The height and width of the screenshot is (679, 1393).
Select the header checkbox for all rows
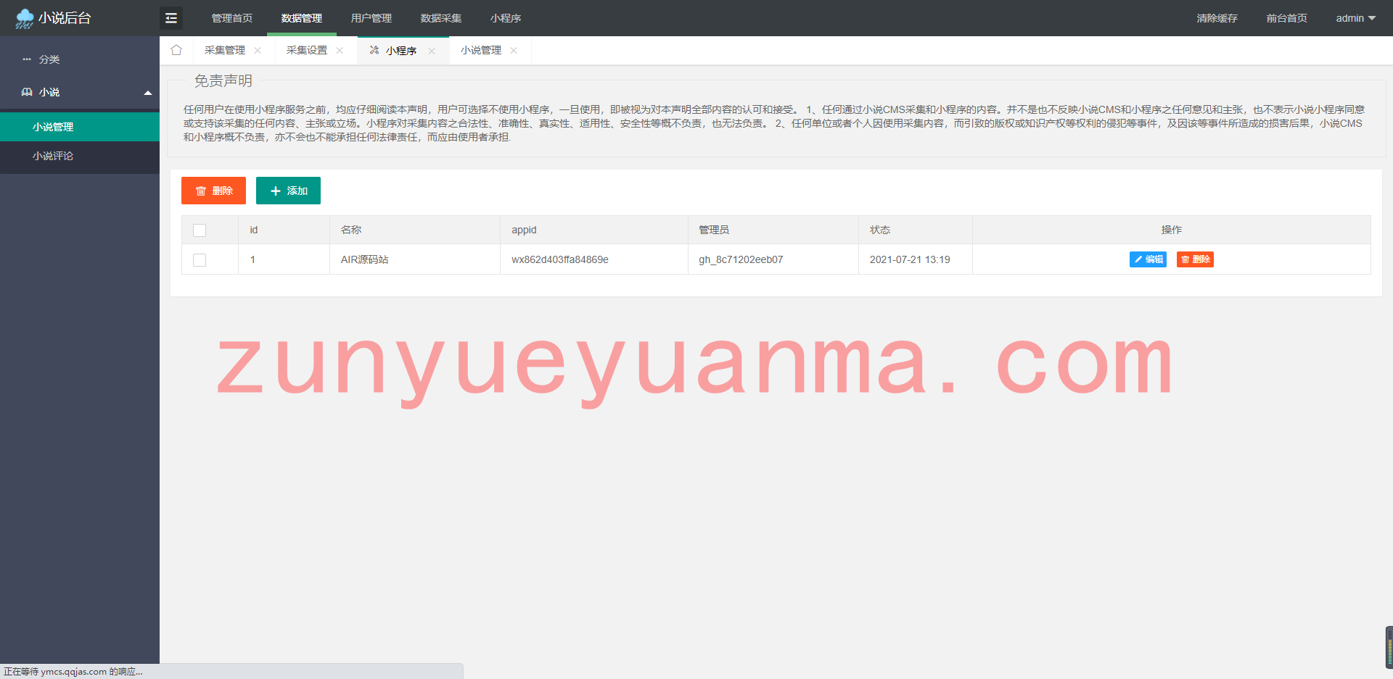click(200, 230)
